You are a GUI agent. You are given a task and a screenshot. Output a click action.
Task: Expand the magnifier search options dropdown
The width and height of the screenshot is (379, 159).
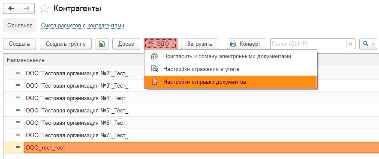tap(368, 44)
